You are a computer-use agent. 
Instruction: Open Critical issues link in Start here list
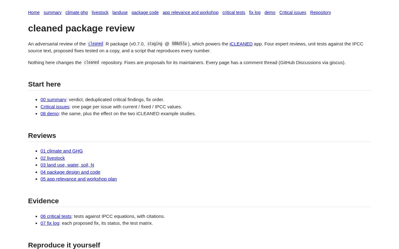(55, 107)
